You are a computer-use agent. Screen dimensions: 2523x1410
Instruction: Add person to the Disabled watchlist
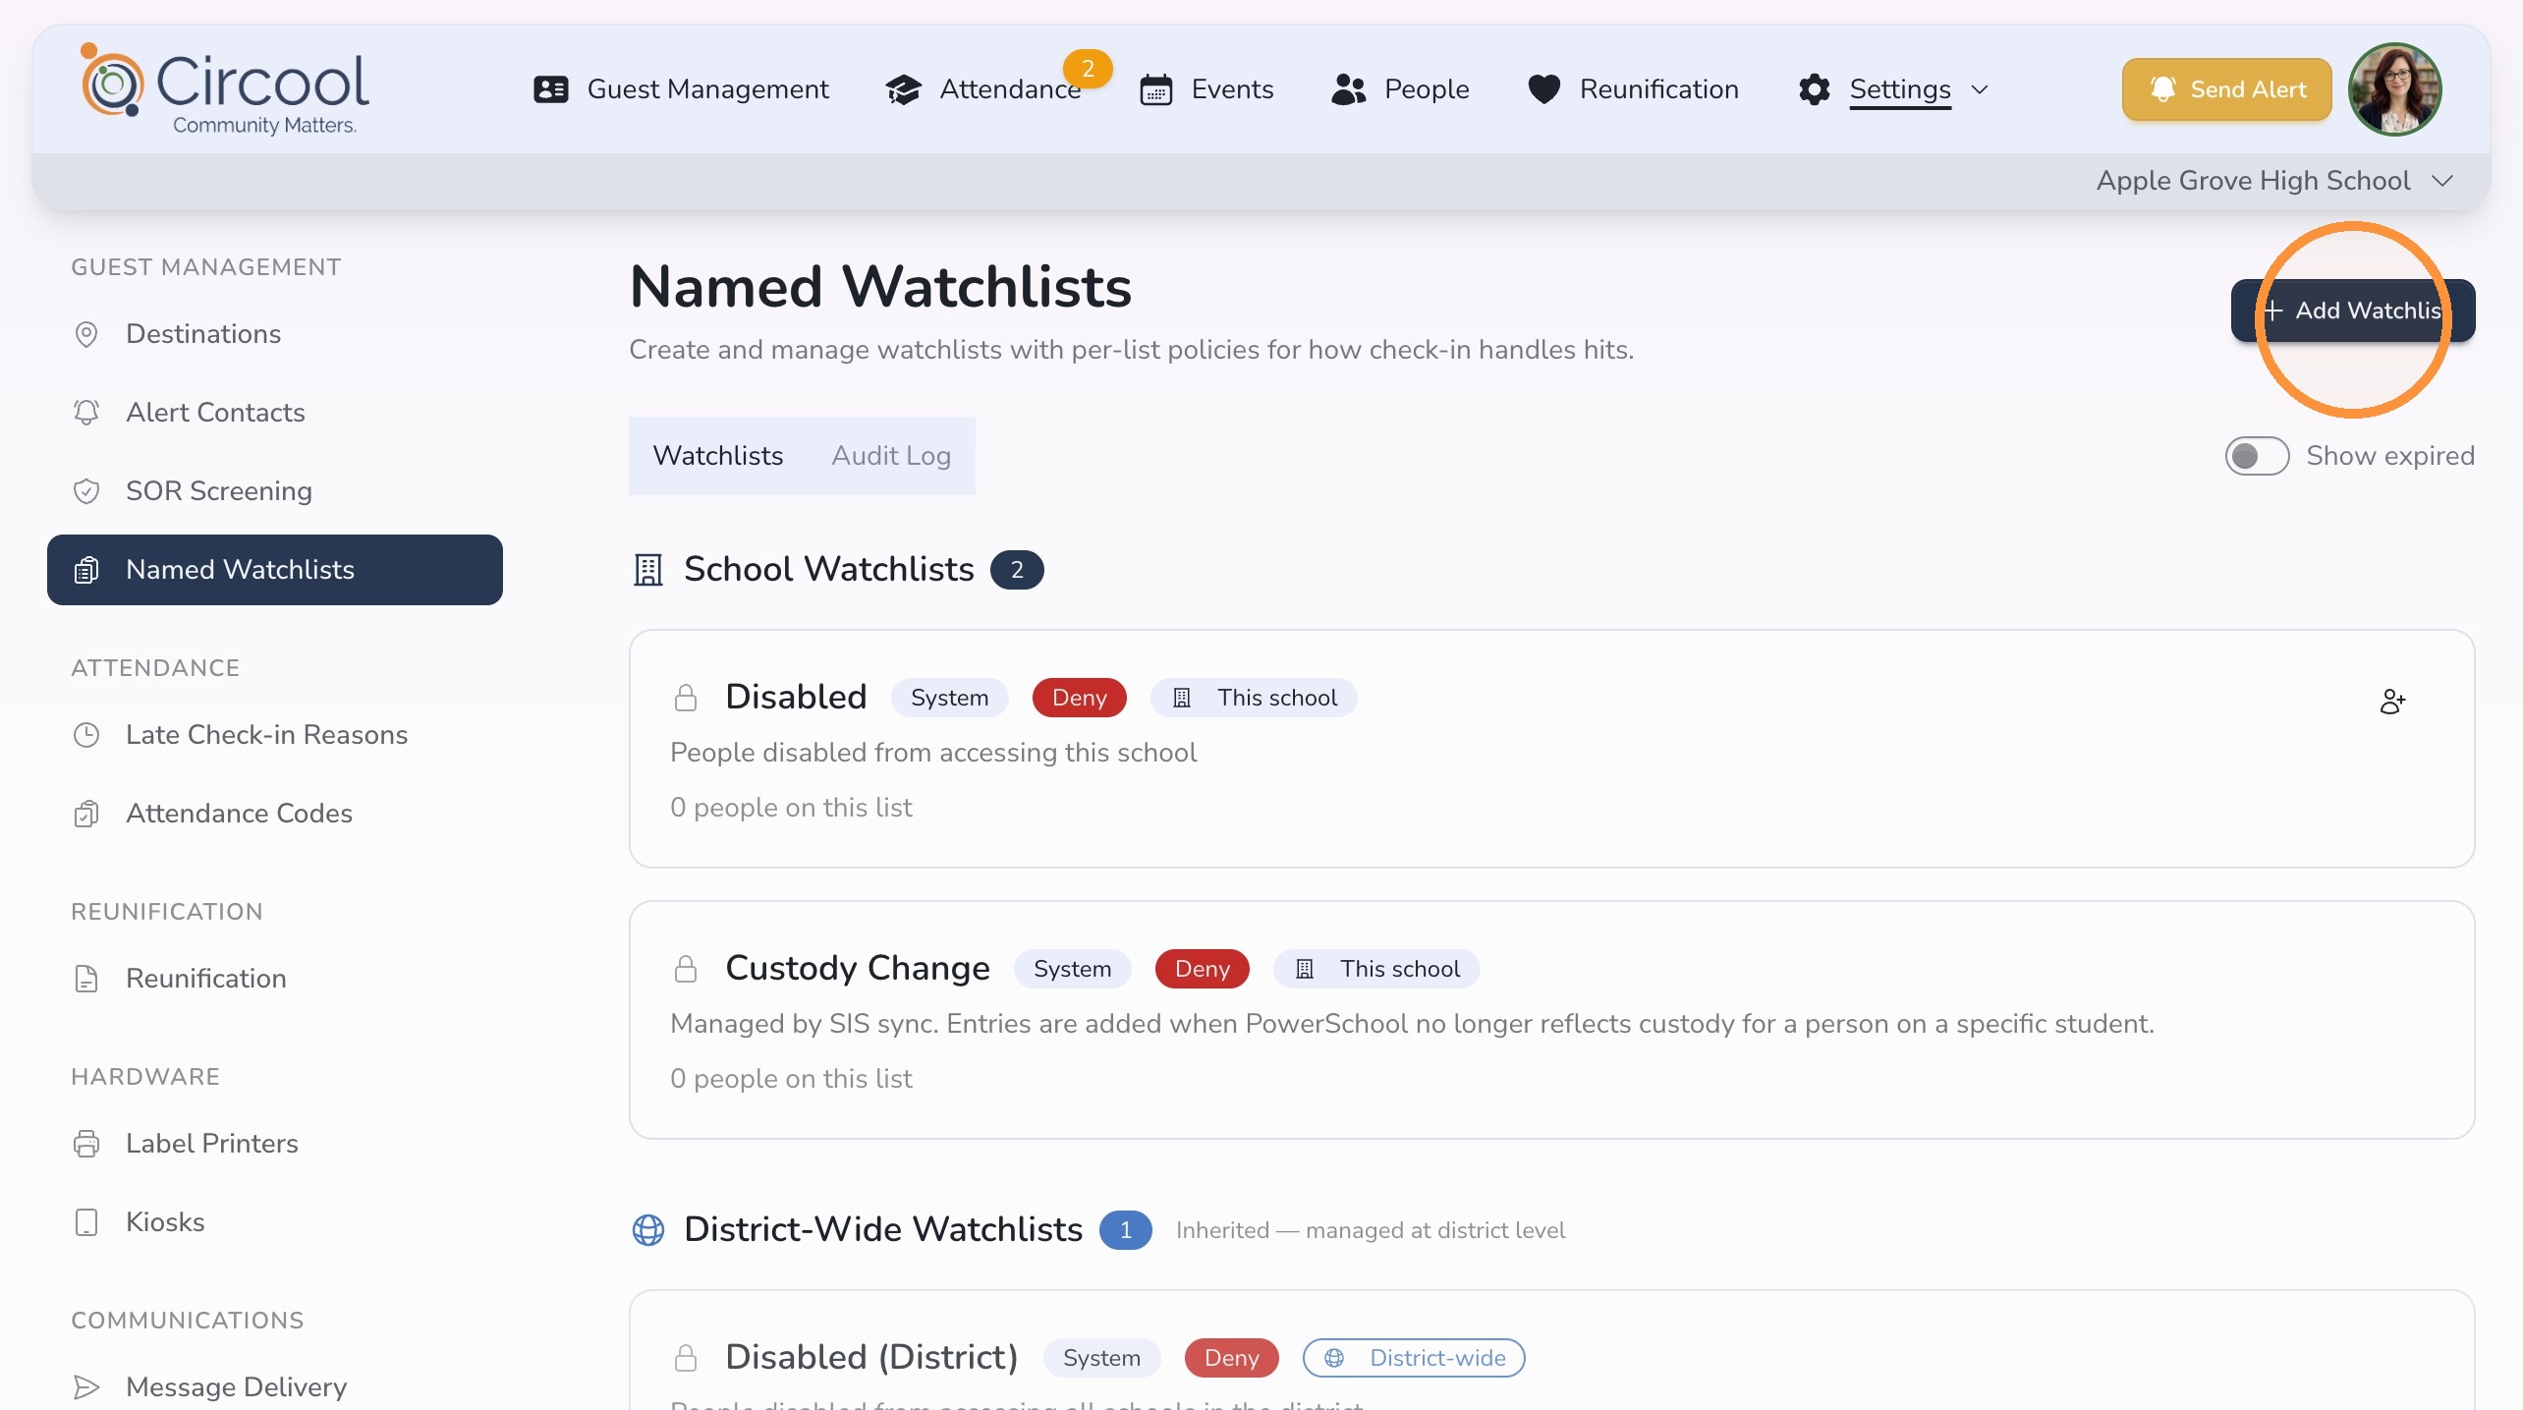click(x=2392, y=702)
